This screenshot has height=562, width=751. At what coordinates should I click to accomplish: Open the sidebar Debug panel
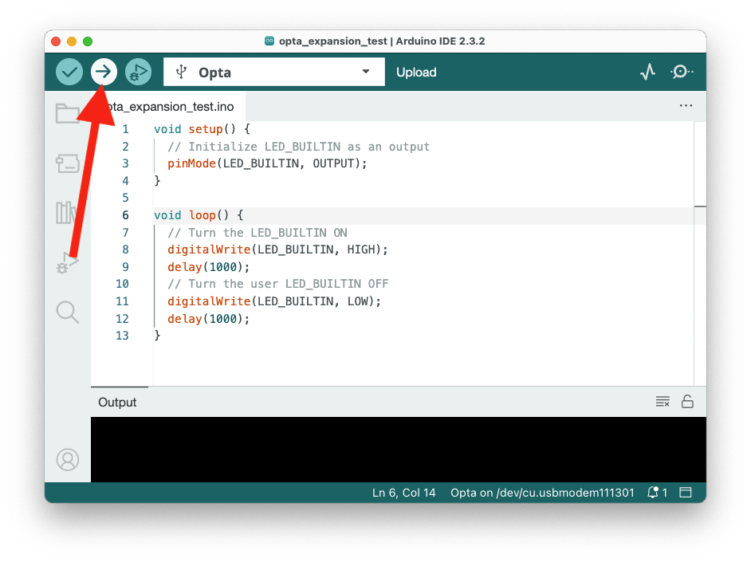pos(68,263)
